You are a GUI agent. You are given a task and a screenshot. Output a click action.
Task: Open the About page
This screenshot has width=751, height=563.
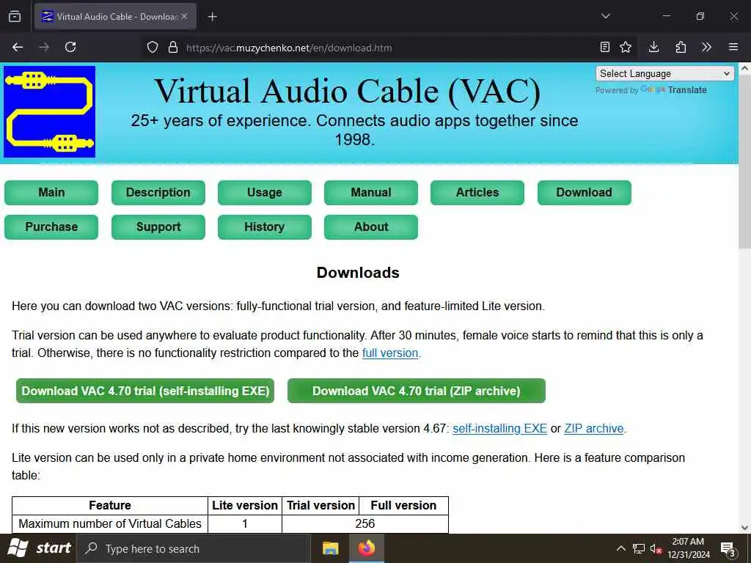tap(370, 227)
